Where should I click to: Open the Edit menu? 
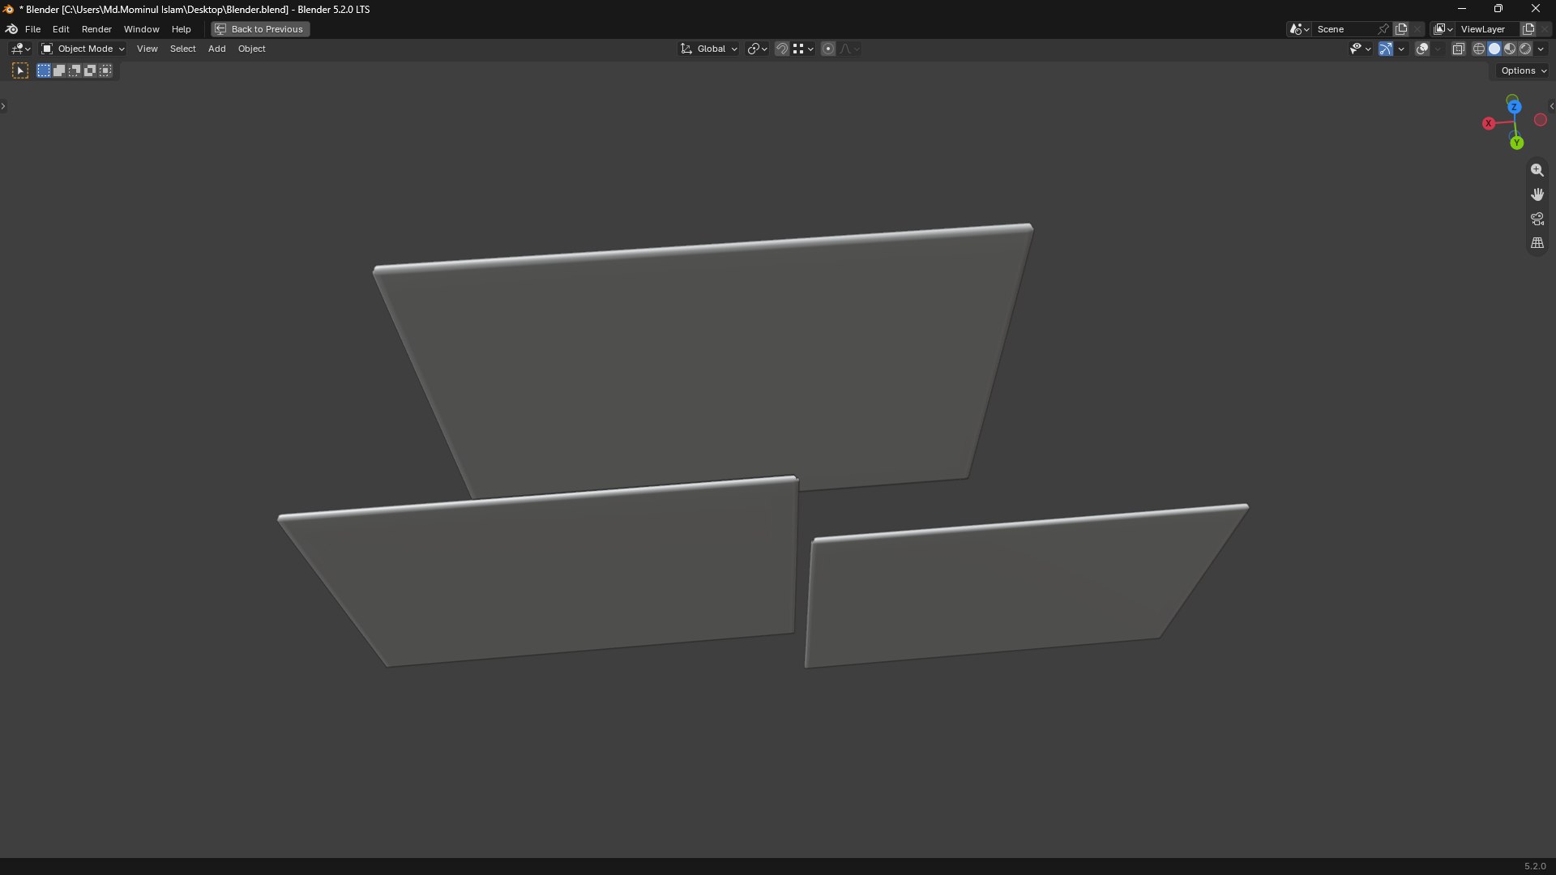[x=61, y=29]
